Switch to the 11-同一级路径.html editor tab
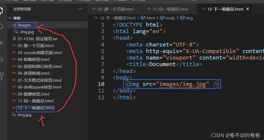This screenshot has width=264, height=140. [x=170, y=9]
